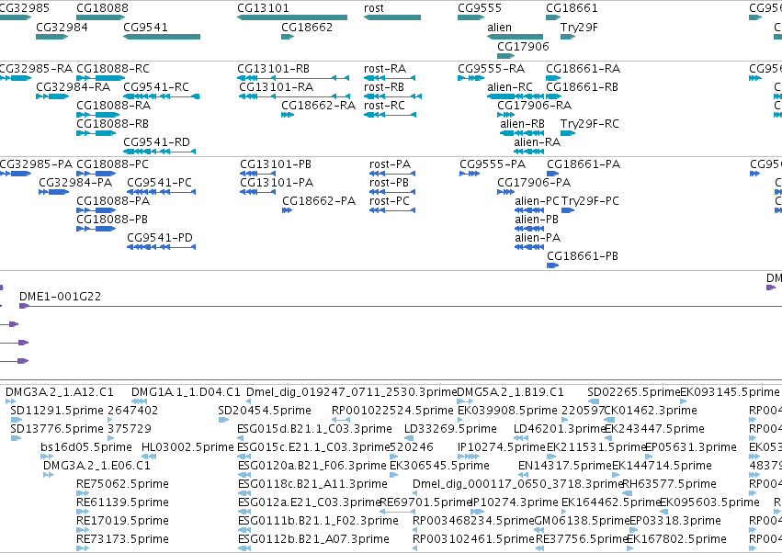Click EST RH63577.5prime
The height and width of the screenshot is (553, 782).
(669, 484)
